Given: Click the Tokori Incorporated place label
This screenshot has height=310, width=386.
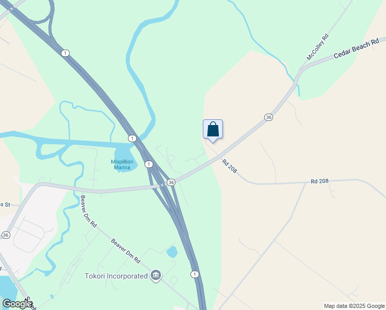Looking at the screenshot, I should 116,276.
